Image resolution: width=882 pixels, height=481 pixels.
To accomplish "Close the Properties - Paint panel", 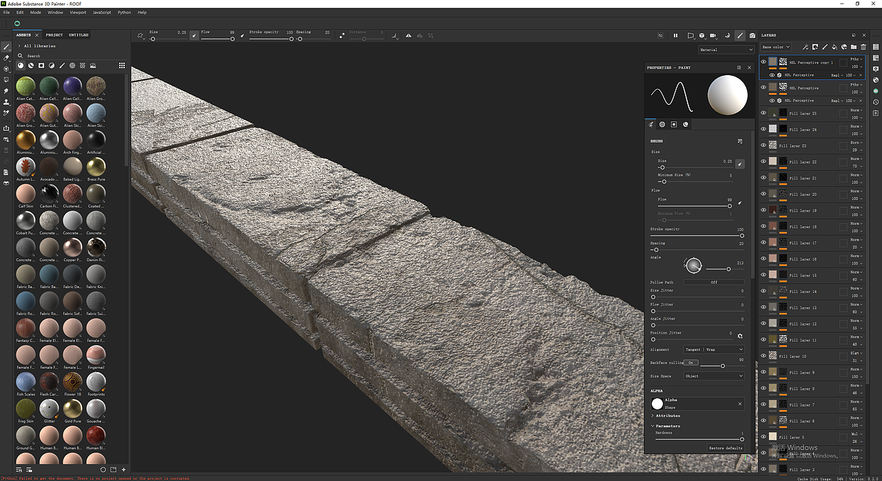I will 750,68.
